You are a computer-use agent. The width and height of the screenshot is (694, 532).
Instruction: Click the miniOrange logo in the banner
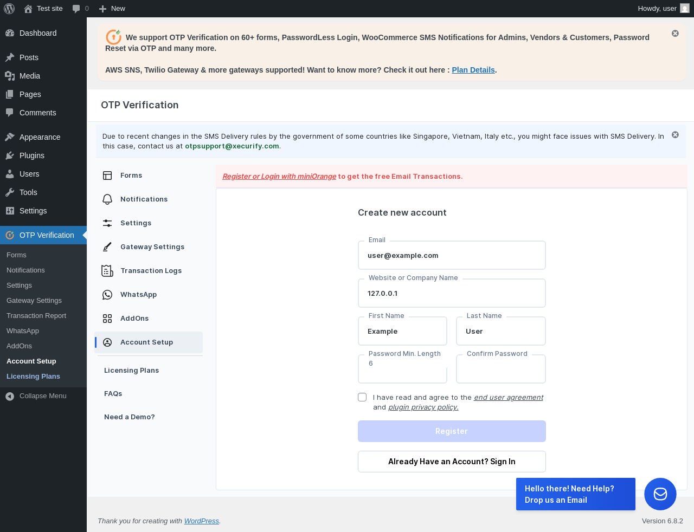pyautogui.click(x=113, y=37)
